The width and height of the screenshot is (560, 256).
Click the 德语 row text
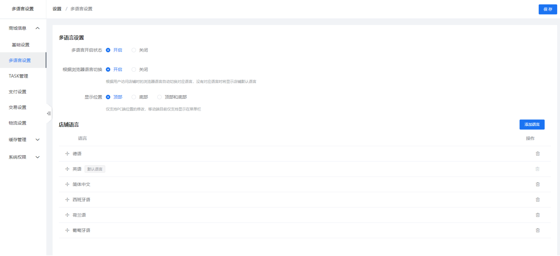(77, 154)
